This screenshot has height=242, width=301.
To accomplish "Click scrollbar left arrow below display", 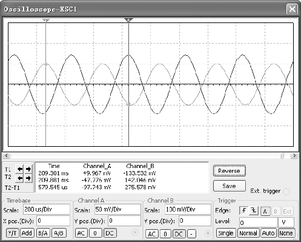I will [x=7, y=155].
